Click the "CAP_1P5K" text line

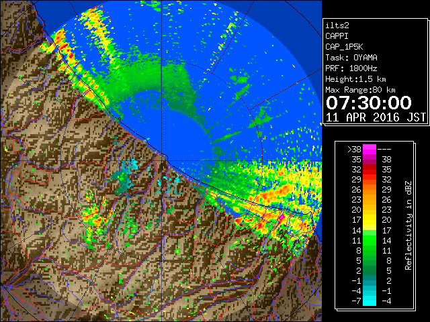point(344,47)
